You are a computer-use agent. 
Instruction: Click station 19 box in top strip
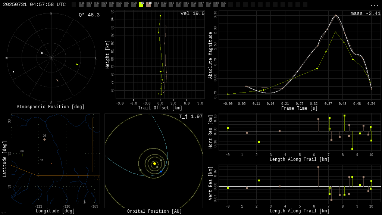click(215, 4)
